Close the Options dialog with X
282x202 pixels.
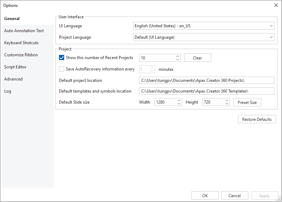[x=276, y=5]
